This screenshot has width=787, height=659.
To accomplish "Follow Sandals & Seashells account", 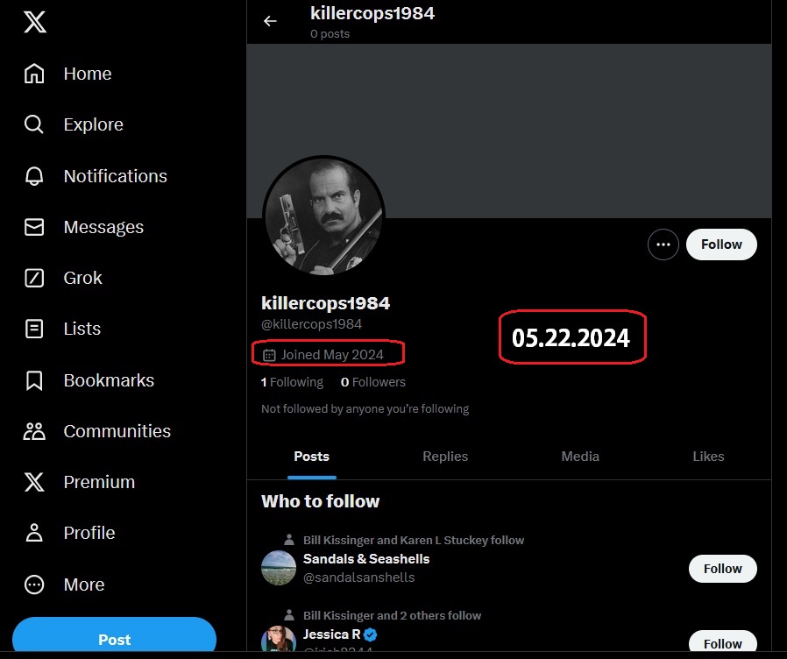I will pos(723,569).
